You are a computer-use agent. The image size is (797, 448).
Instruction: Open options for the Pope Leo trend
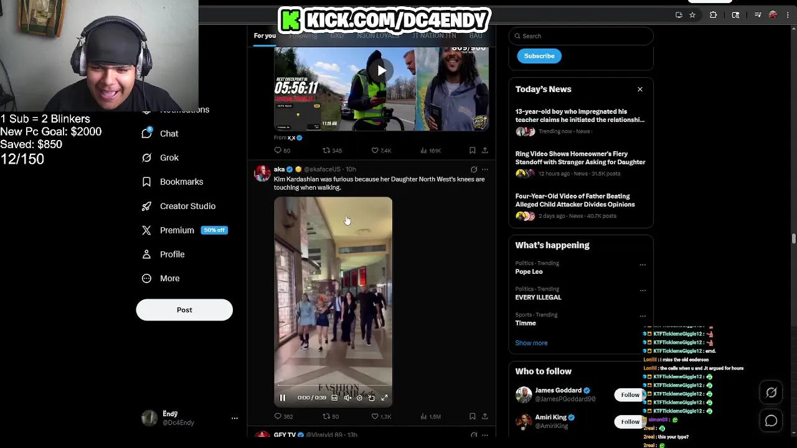coord(643,264)
